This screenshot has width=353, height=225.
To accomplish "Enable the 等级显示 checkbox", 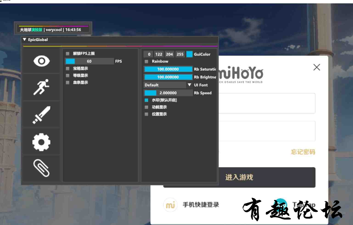I will click(67, 76).
